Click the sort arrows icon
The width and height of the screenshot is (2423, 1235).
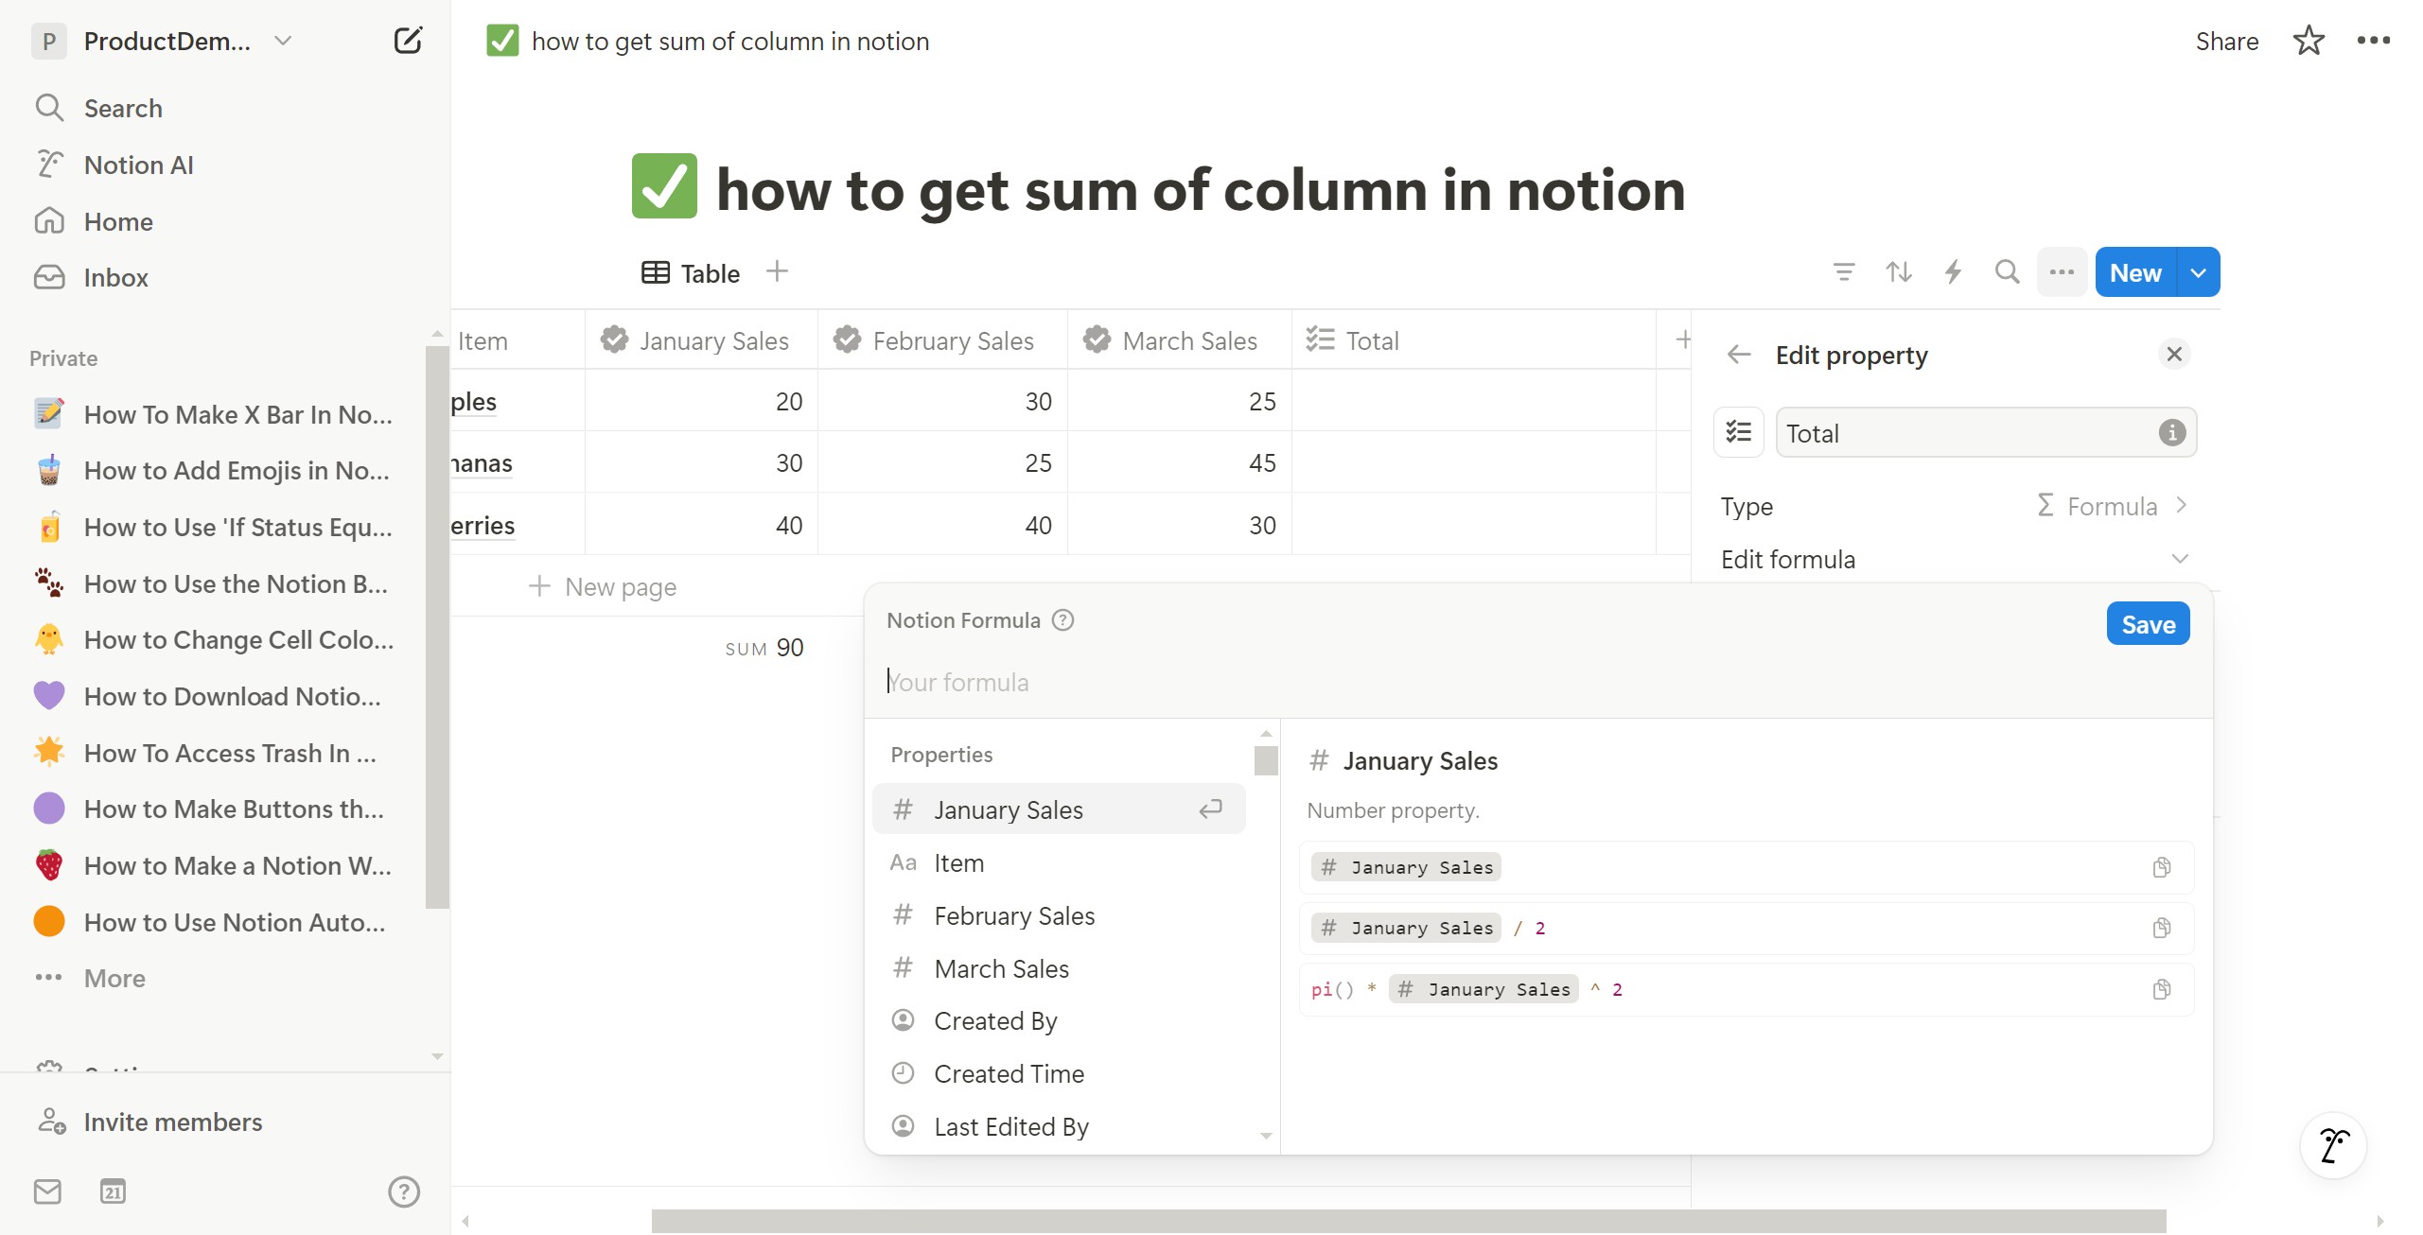(1898, 272)
